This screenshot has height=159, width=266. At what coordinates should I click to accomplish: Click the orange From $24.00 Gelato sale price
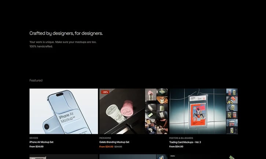tap(106, 147)
